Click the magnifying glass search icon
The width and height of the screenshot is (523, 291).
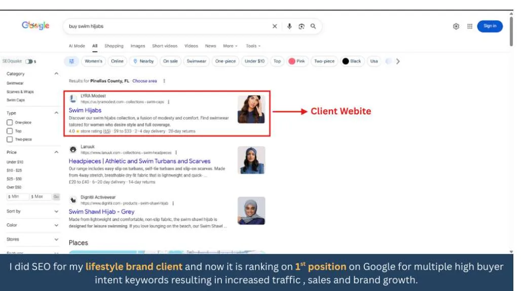point(313,26)
